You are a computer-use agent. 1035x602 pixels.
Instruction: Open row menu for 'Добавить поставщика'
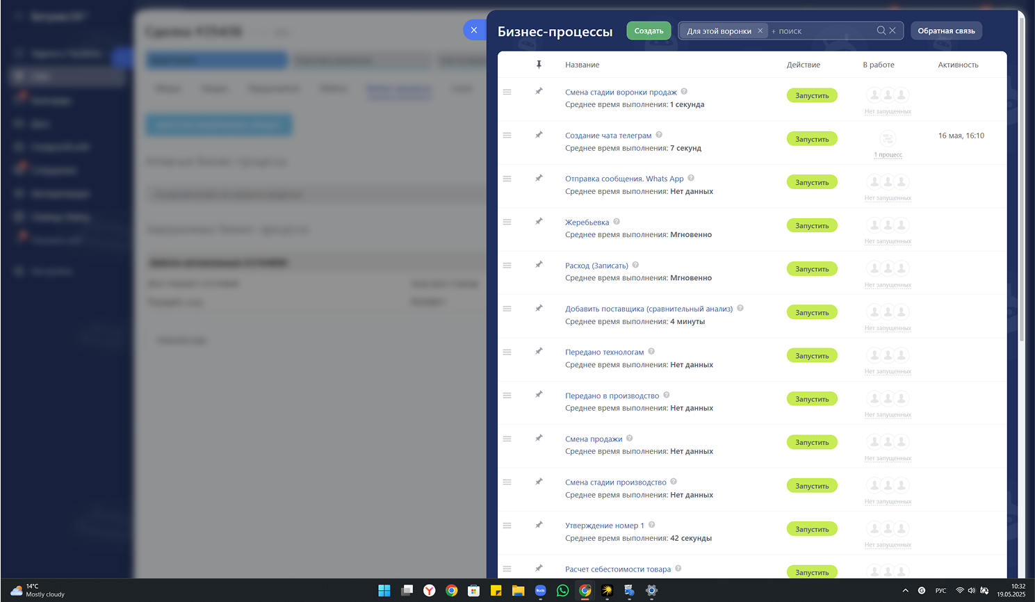pos(507,309)
